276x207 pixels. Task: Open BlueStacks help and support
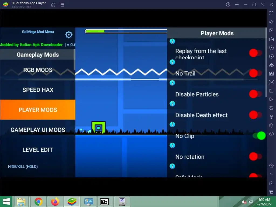(228, 5)
